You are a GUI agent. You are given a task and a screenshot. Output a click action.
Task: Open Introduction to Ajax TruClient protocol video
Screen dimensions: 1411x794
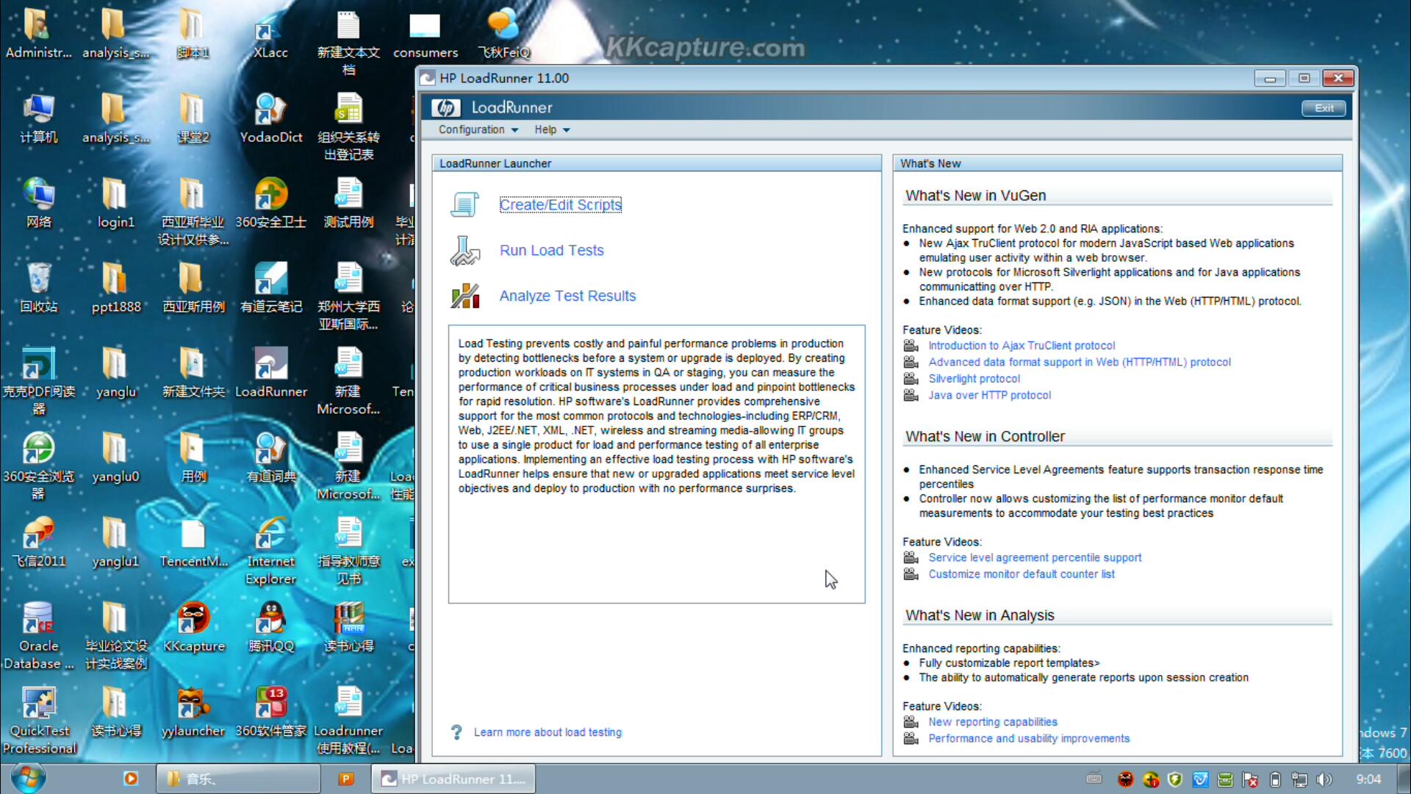click(1022, 346)
